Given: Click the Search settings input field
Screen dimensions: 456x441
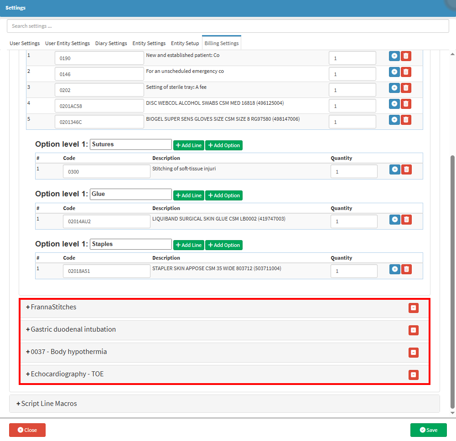Looking at the screenshot, I should click(x=228, y=26).
